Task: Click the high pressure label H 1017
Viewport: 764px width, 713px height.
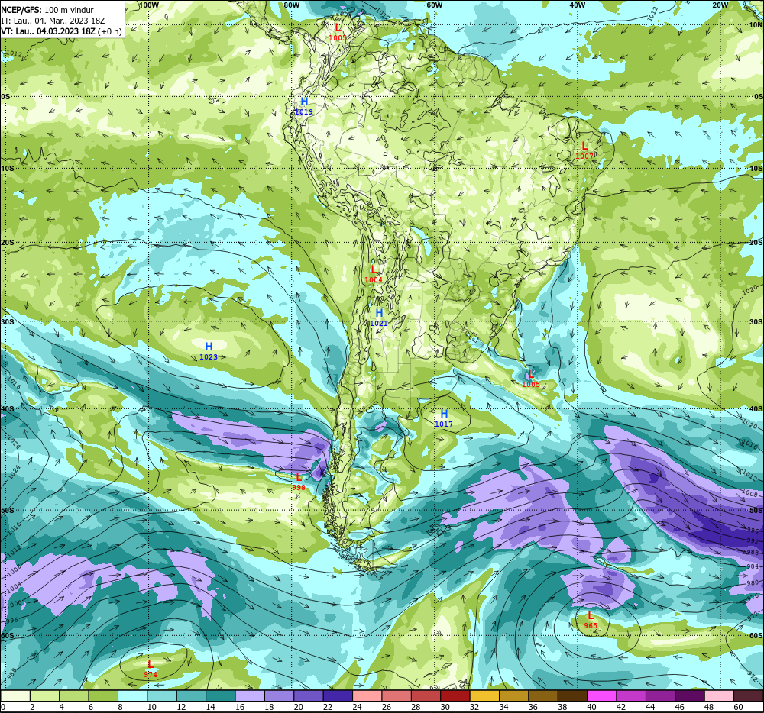Action: 443,418
